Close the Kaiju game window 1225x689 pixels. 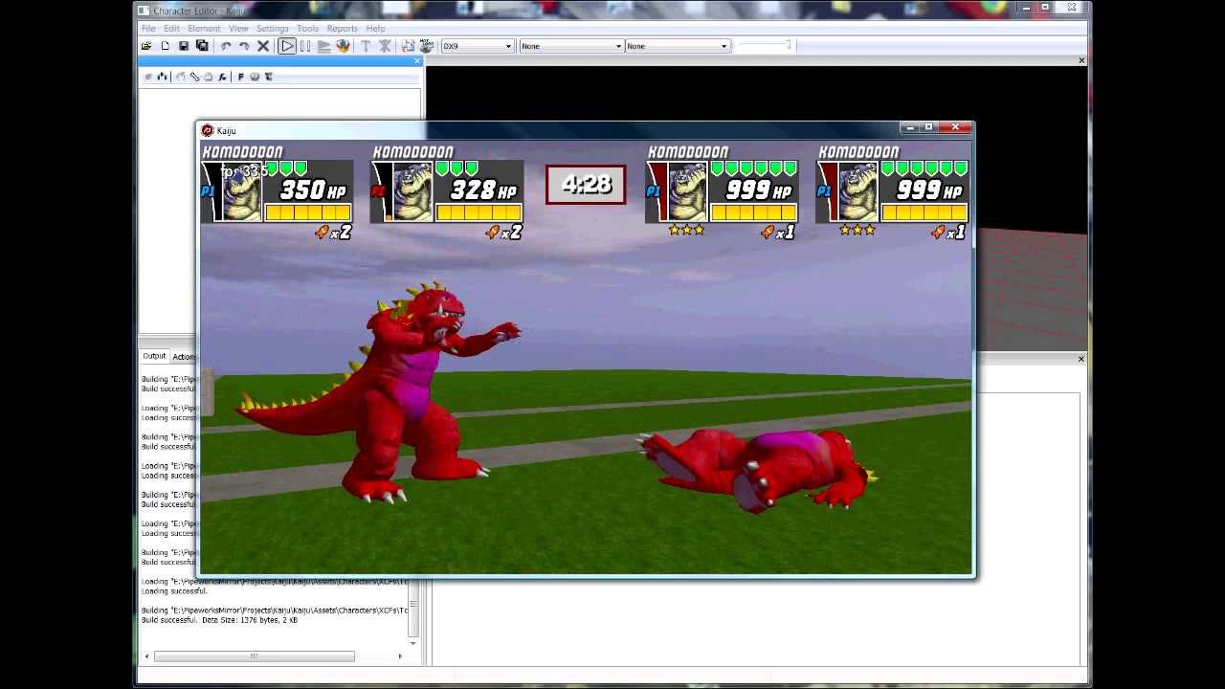[x=955, y=127]
